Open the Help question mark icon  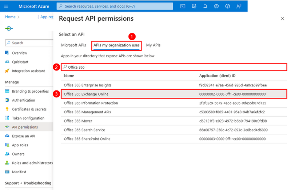[x=228, y=6]
